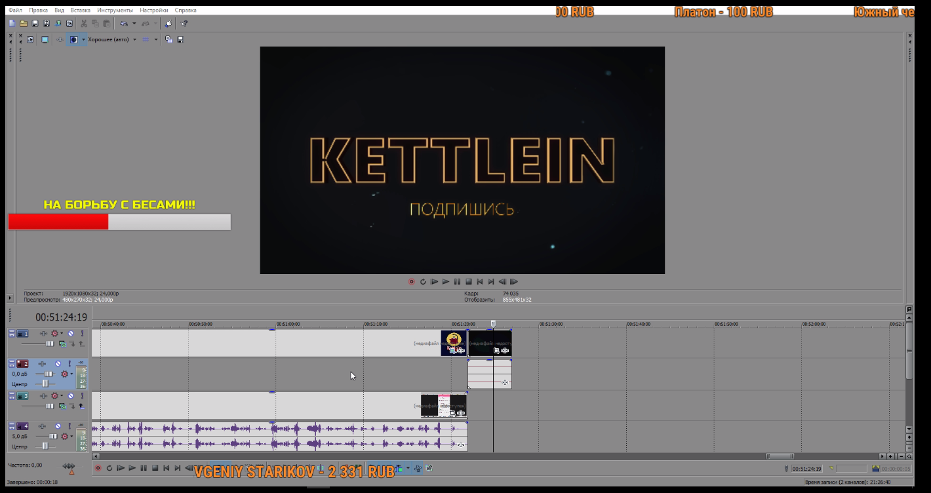
Task: Minimize track 4 height button
Action: (x=12, y=423)
